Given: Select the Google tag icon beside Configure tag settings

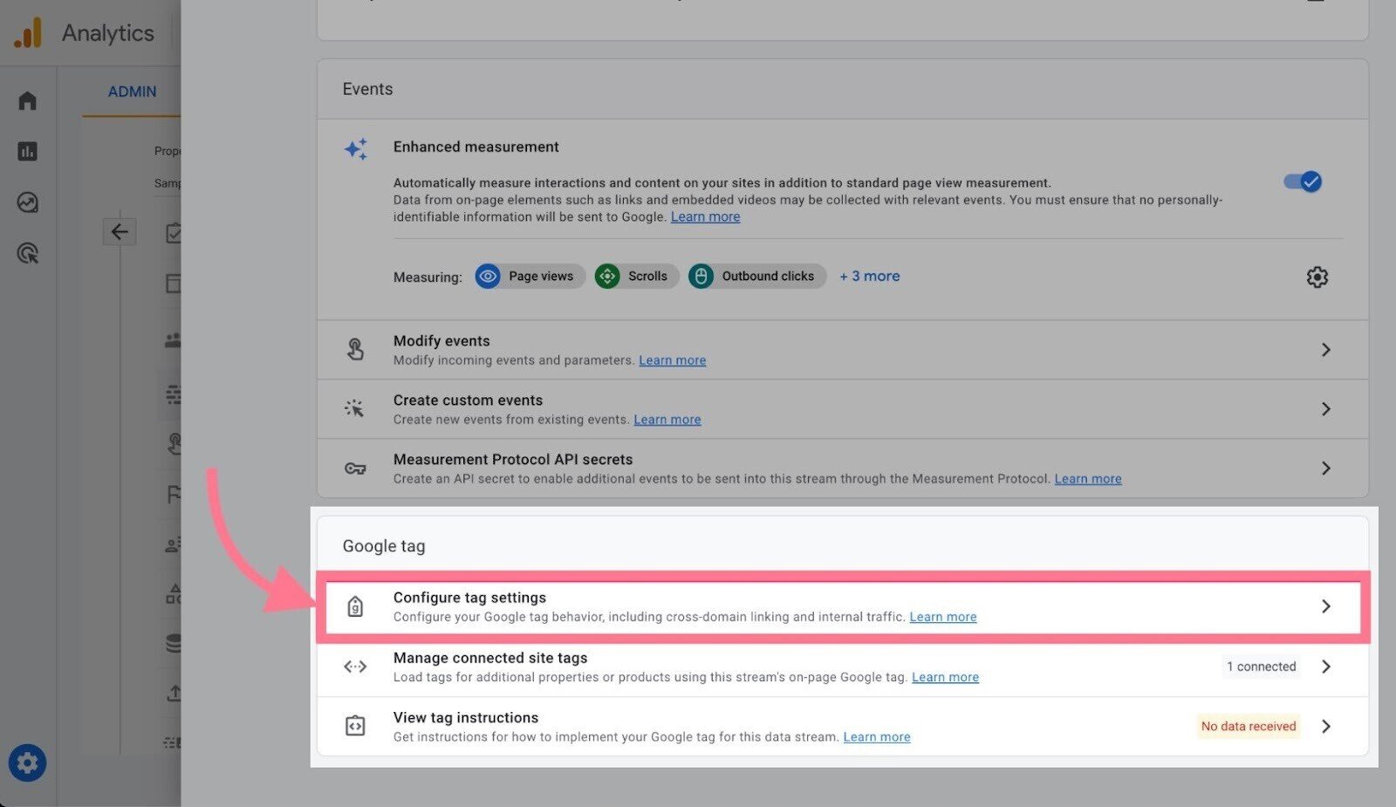Looking at the screenshot, I should [355, 605].
